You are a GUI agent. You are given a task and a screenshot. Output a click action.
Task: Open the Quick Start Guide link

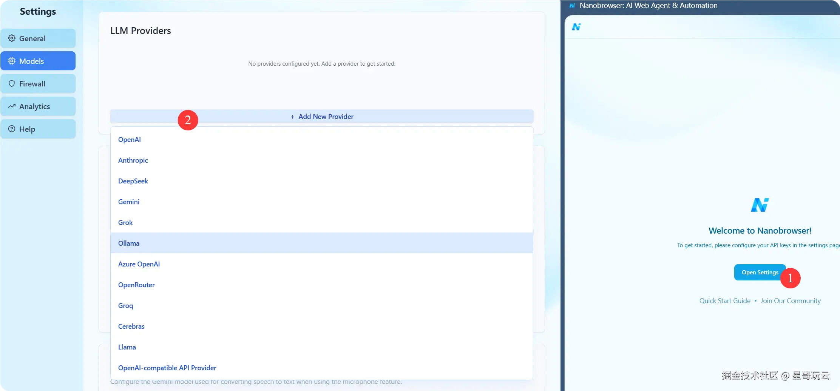point(725,301)
